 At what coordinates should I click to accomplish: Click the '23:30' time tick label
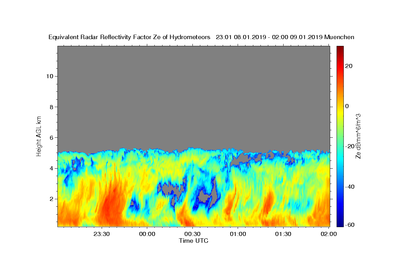tap(102, 234)
